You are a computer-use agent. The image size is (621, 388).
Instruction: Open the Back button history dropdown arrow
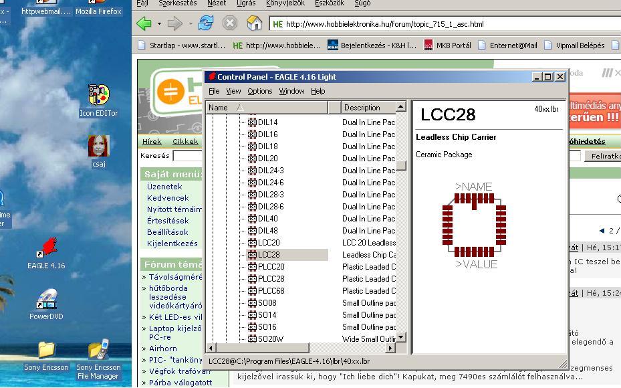click(159, 24)
